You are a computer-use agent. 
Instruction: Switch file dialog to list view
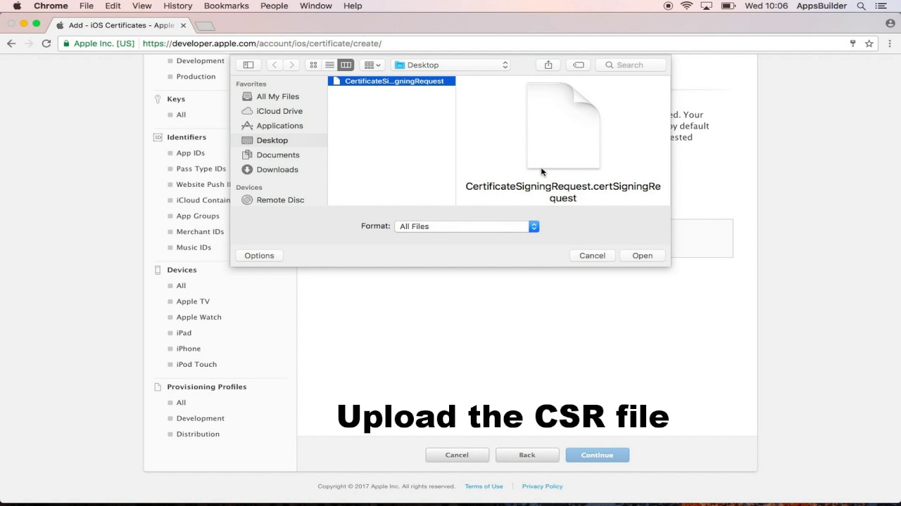pyautogui.click(x=329, y=65)
